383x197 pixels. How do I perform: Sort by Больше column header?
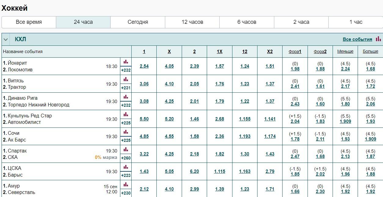(370, 52)
